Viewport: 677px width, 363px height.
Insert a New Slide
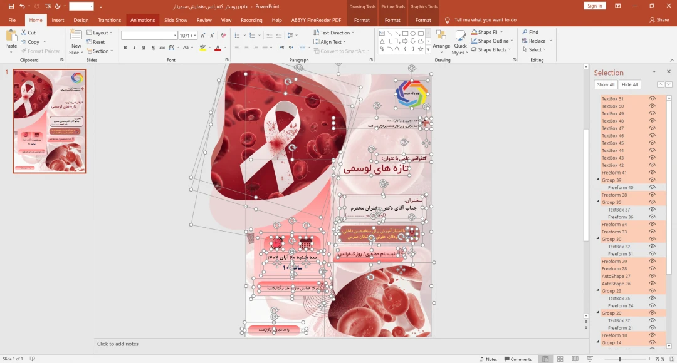pyautogui.click(x=76, y=42)
